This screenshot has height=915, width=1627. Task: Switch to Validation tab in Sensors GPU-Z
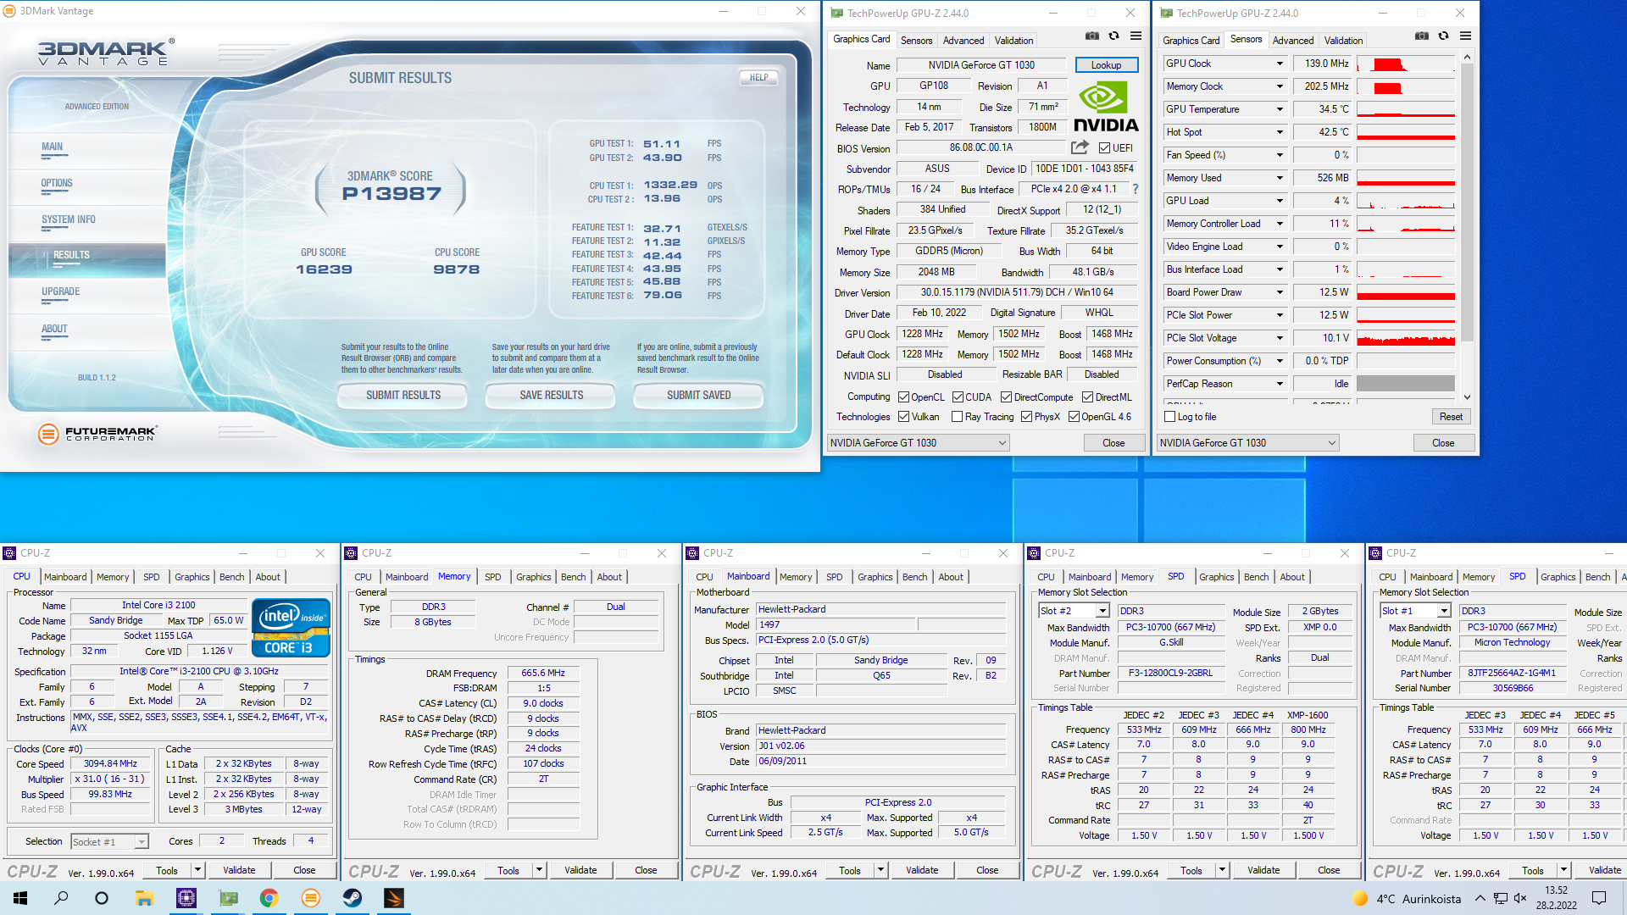click(1343, 41)
